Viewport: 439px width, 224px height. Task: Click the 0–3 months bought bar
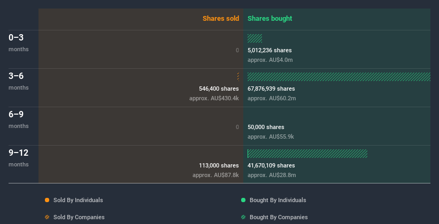click(x=255, y=38)
